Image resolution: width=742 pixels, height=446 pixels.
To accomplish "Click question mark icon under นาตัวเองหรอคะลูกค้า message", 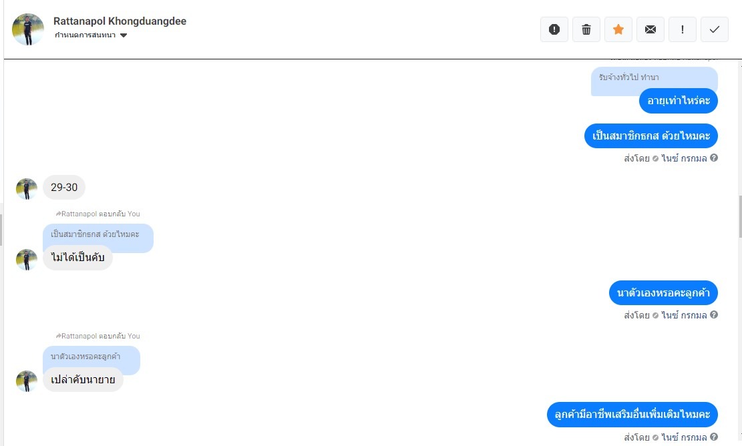I will [x=713, y=314].
